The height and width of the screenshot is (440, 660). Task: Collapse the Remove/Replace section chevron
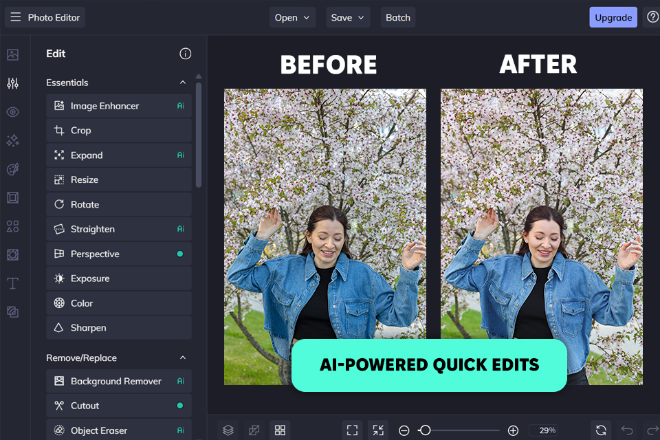coord(183,357)
